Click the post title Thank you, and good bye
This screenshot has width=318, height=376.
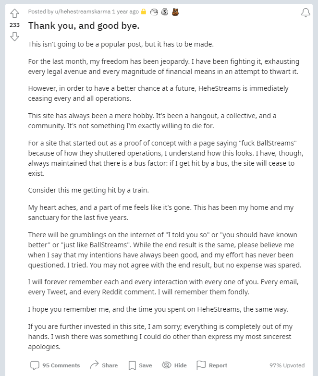(84, 25)
